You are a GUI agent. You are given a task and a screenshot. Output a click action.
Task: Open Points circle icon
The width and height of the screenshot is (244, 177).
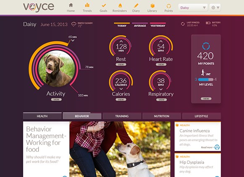(x=169, y=6)
